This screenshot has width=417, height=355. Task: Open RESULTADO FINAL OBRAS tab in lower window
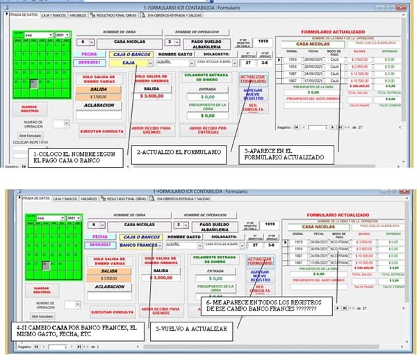click(124, 199)
